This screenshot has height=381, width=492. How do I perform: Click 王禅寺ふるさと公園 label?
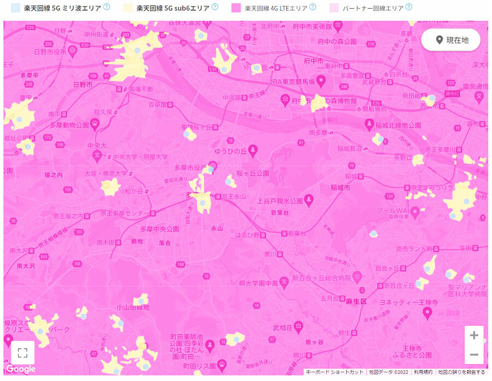coord(412,352)
